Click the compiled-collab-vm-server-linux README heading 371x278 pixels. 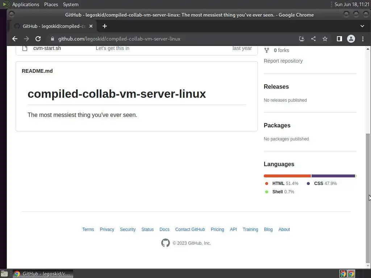click(117, 94)
